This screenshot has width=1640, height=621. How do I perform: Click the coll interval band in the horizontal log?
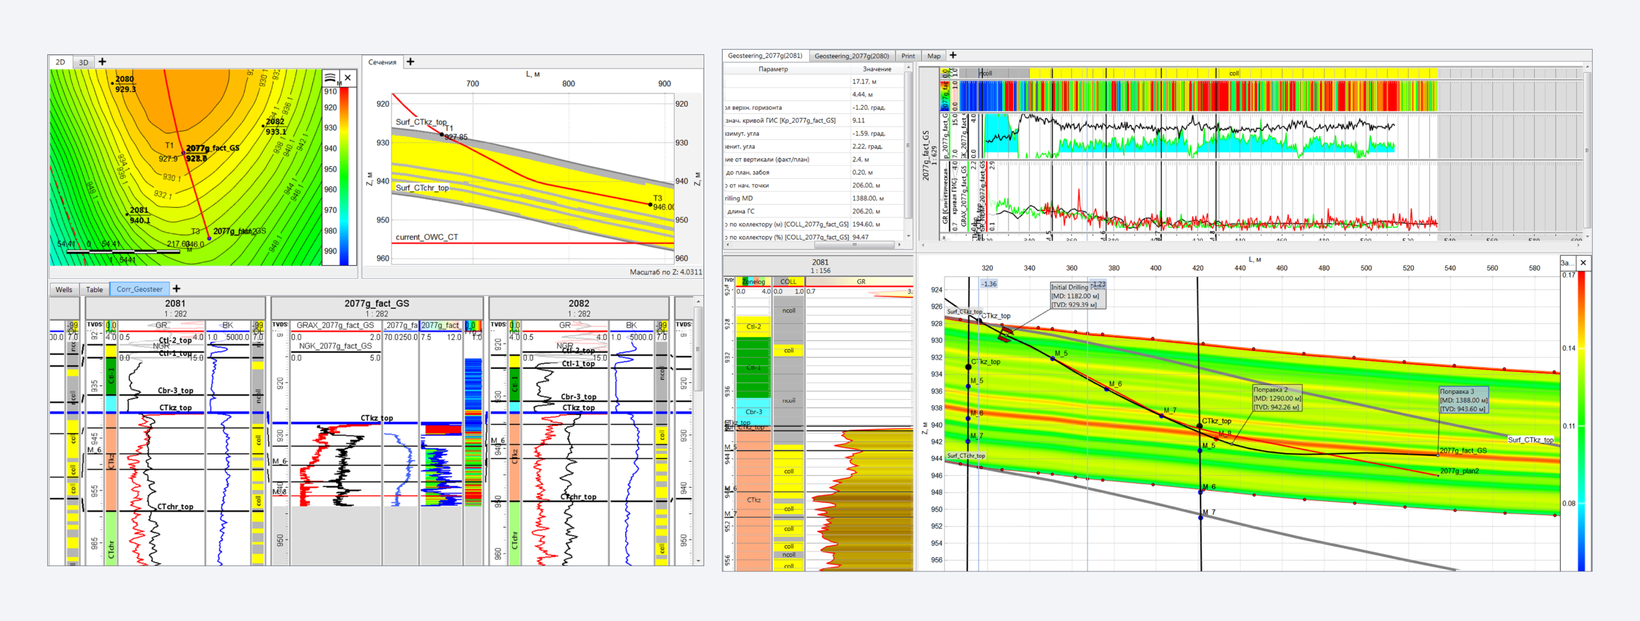pyautogui.click(x=1233, y=73)
